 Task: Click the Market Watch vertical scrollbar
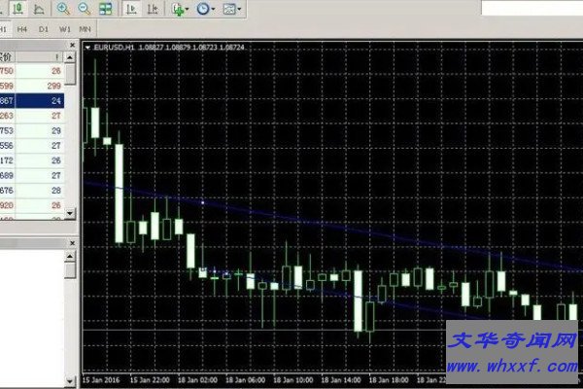tap(72, 146)
